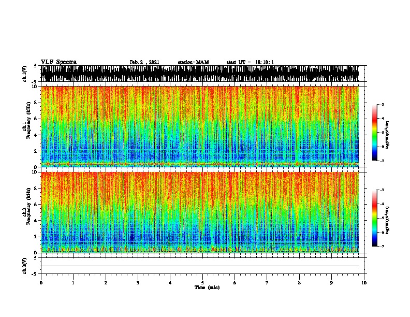Screen dimensions: 410x317
Task: Click the "VLF Spectra" plot title
Action: [58, 62]
